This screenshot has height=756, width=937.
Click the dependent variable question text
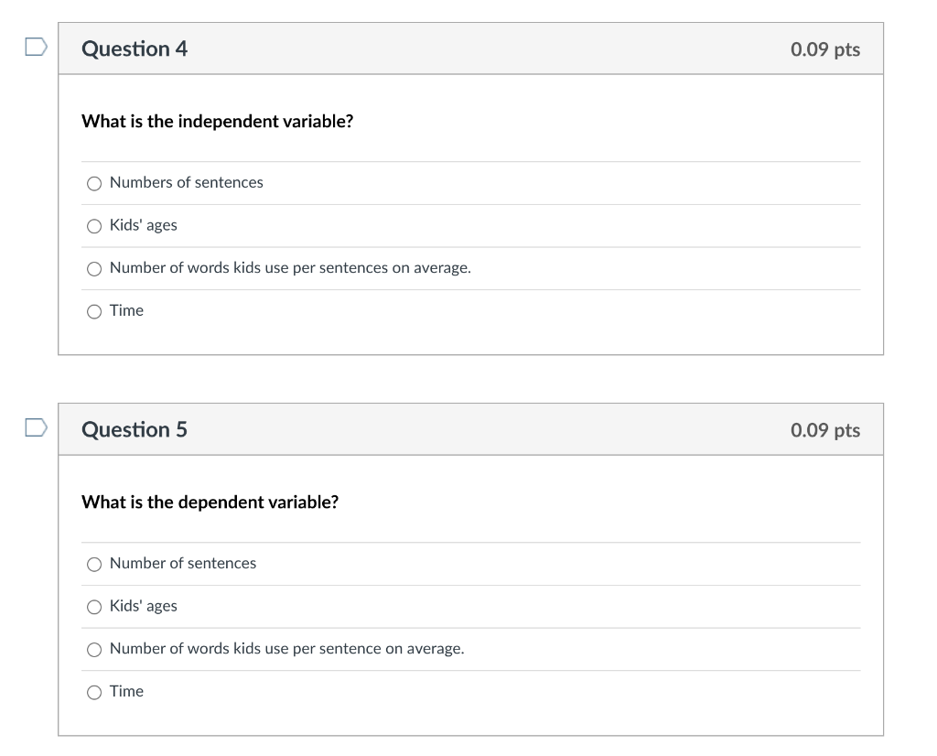click(210, 502)
